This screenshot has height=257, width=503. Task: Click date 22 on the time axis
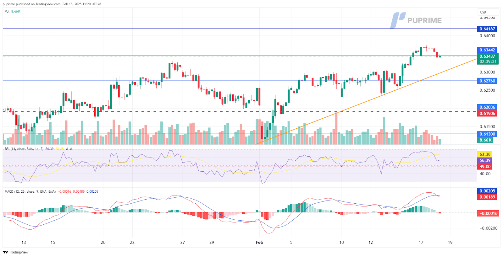[132, 242]
